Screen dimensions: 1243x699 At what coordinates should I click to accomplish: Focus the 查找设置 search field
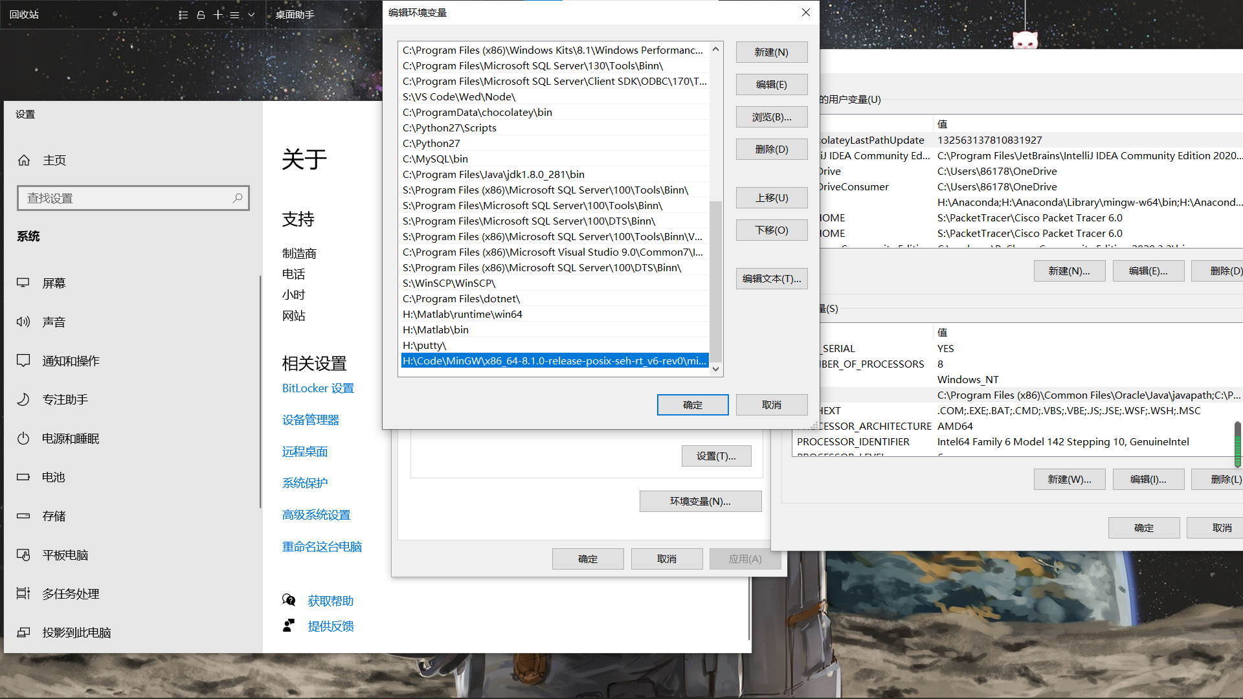click(x=133, y=198)
